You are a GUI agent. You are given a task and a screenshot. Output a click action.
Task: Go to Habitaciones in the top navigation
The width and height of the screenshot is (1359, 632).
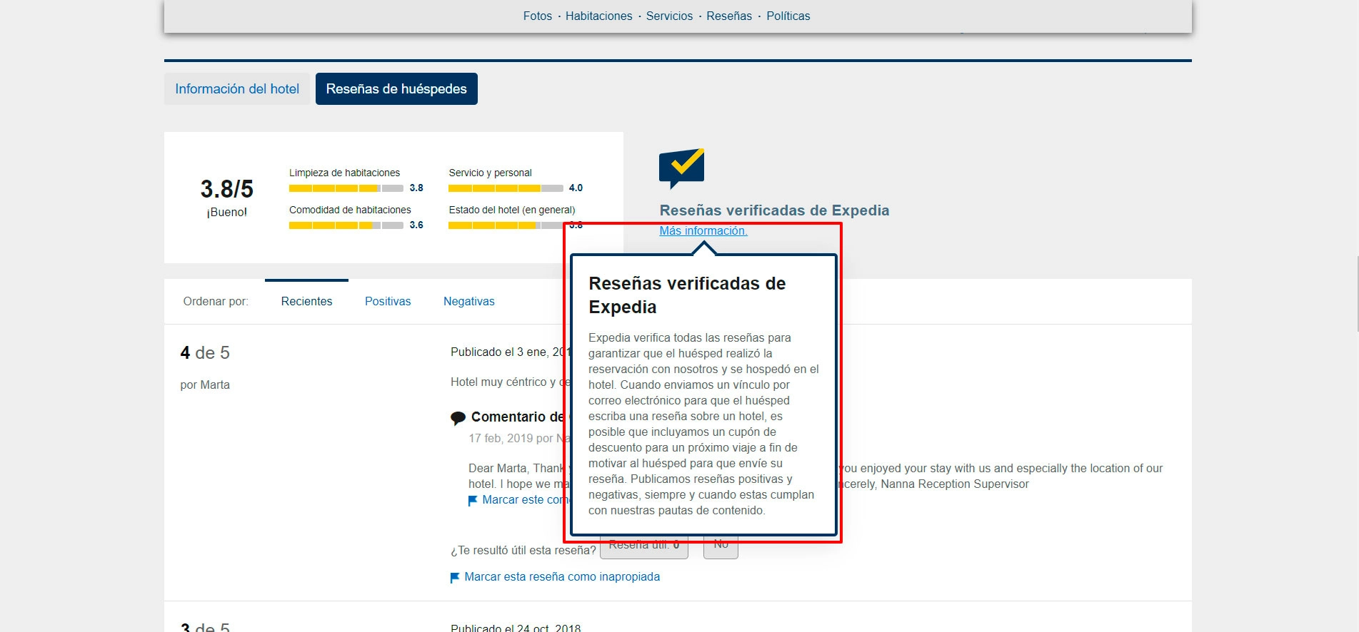point(598,16)
